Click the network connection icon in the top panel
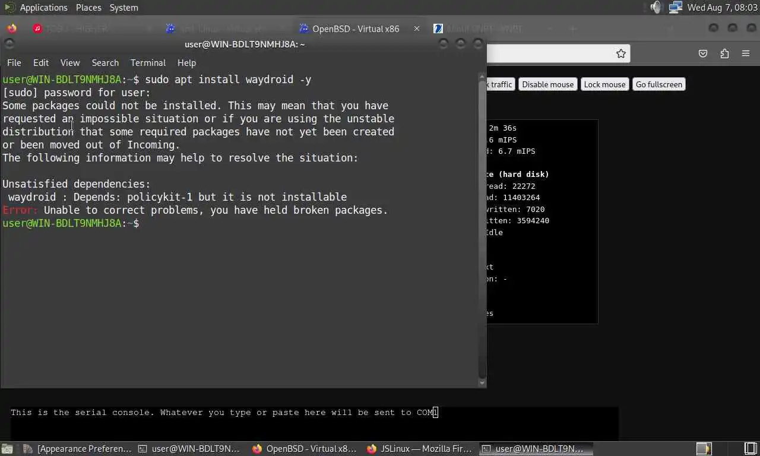The width and height of the screenshot is (760, 456). pyautogui.click(x=674, y=7)
